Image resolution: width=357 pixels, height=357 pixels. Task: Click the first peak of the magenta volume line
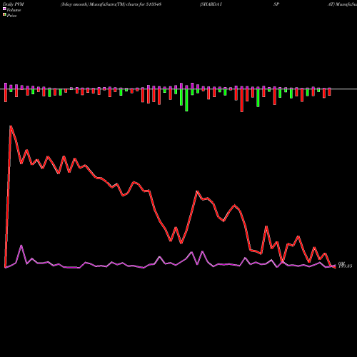coord(21,246)
